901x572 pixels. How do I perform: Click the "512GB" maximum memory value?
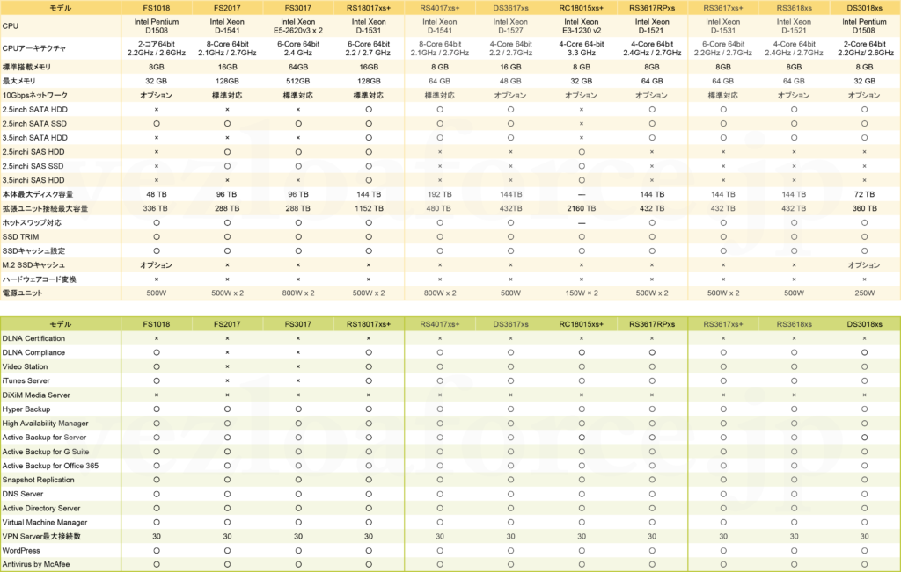(297, 82)
